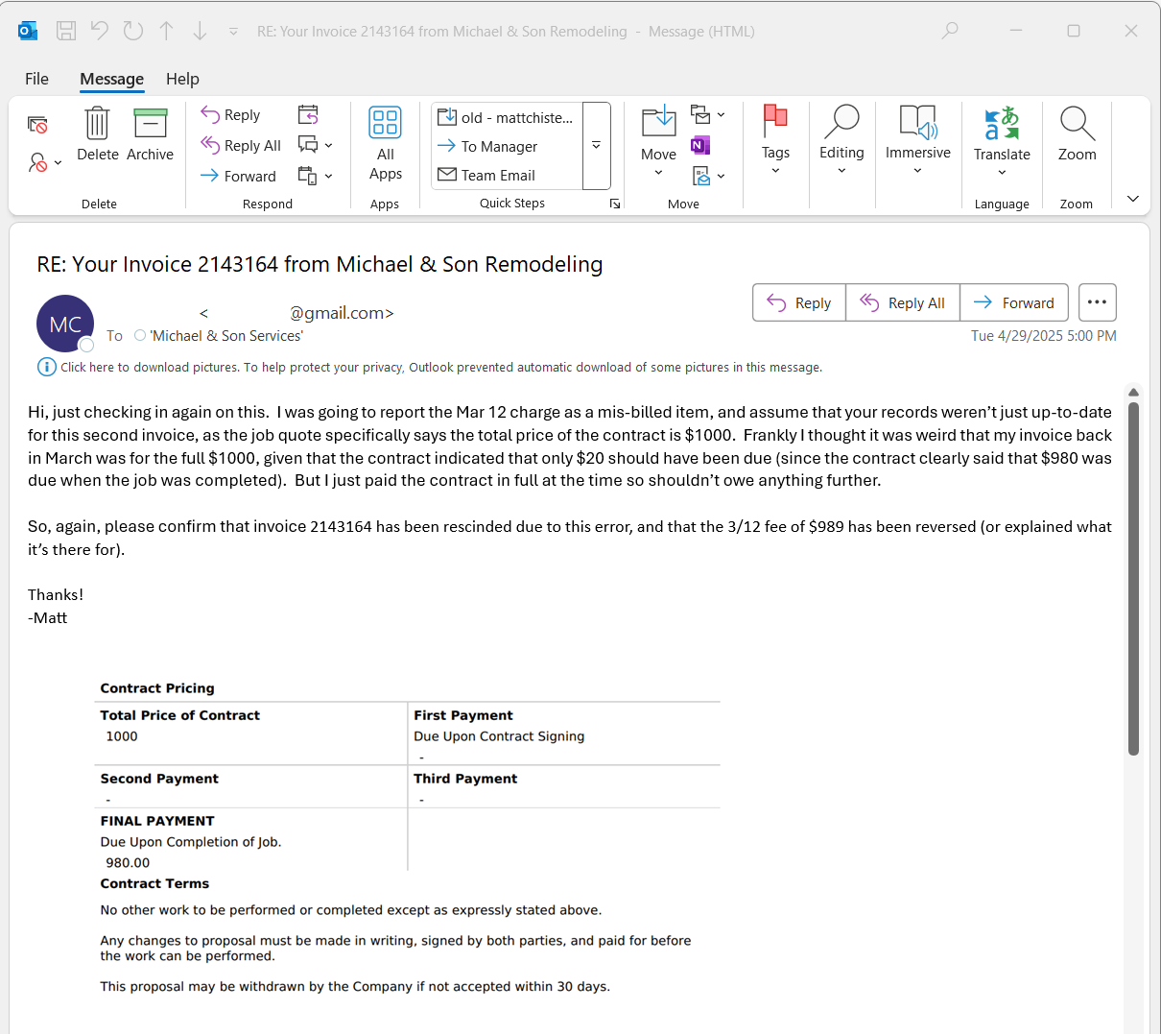1161x1034 pixels.
Task: Collapse the ribbon with the chevron
Action: 1131,198
